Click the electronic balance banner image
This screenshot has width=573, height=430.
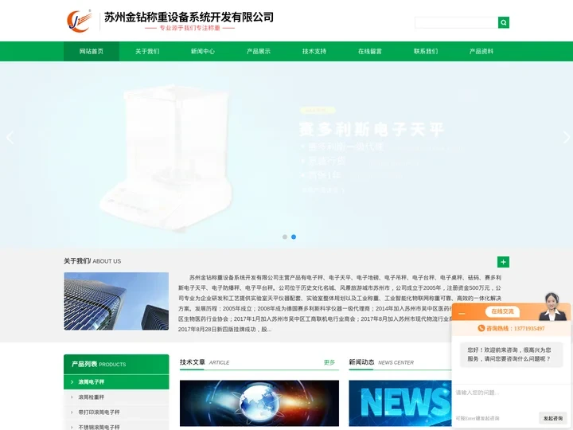166,157
